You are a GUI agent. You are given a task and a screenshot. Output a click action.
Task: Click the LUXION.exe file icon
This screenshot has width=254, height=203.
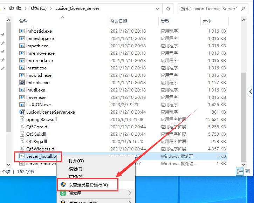pos(22,105)
